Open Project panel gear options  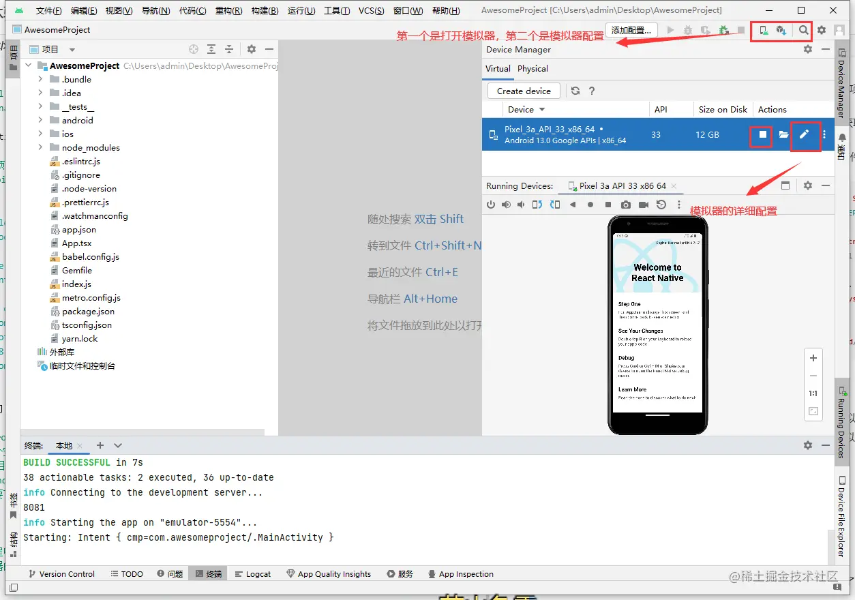[x=252, y=49]
